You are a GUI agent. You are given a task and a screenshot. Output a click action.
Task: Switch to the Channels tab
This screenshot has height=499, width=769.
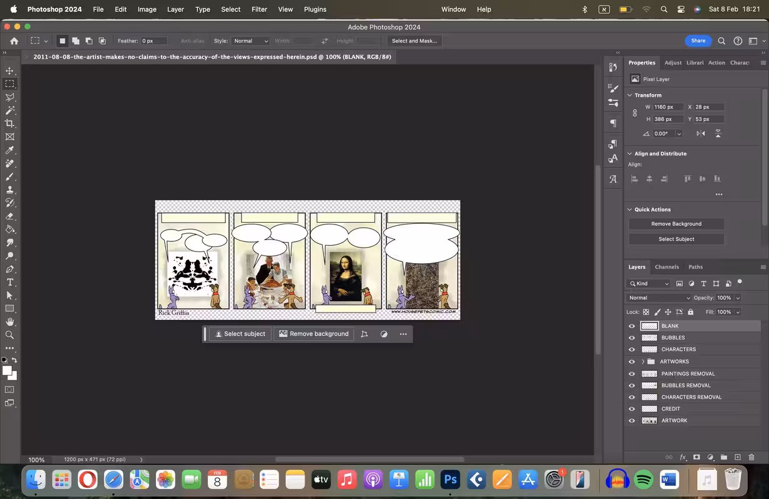pos(667,267)
